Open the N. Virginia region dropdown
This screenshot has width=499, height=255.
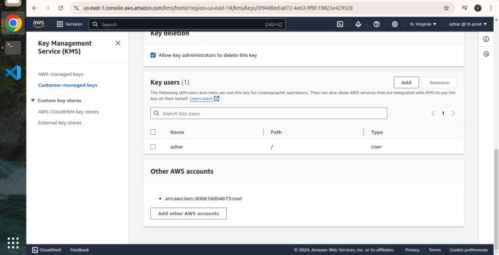coord(423,24)
